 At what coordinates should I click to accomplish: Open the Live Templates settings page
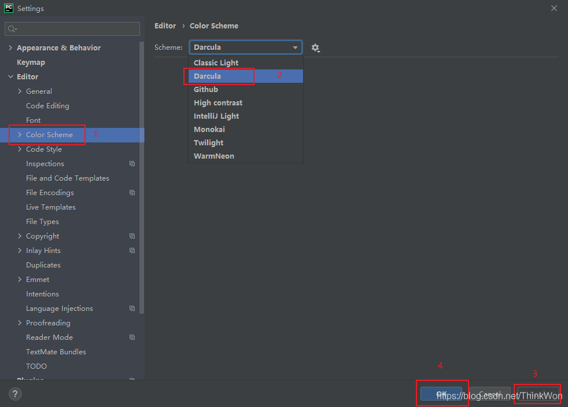tap(51, 207)
